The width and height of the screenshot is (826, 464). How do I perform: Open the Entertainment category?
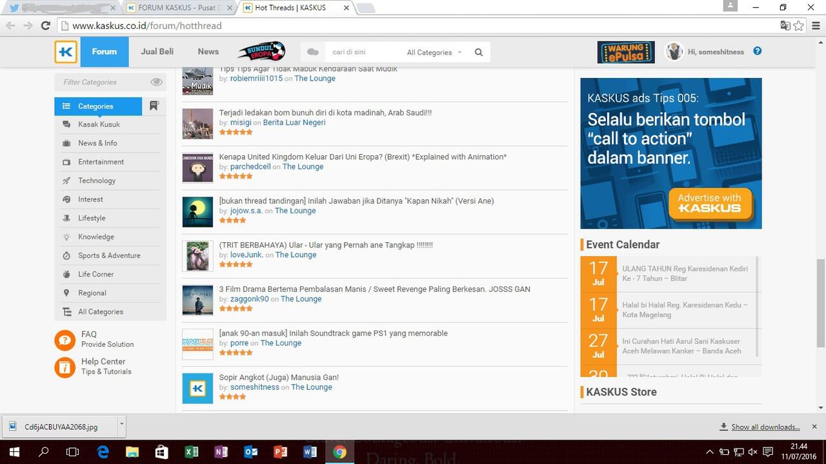tap(101, 162)
